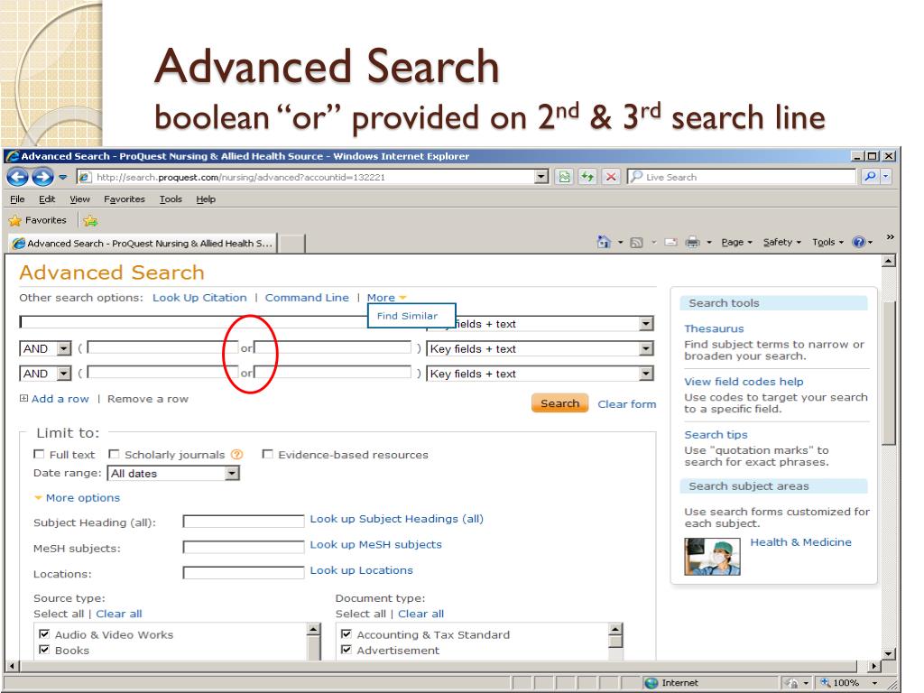Image resolution: width=924 pixels, height=693 pixels.
Task: Click the Remove a row link
Action: coord(148,399)
